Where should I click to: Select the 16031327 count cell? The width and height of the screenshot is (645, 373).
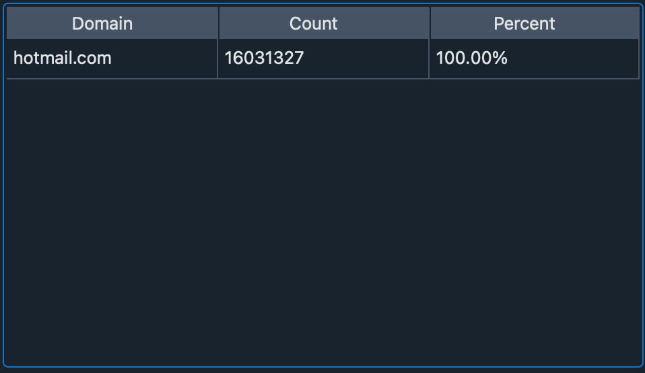pos(323,59)
